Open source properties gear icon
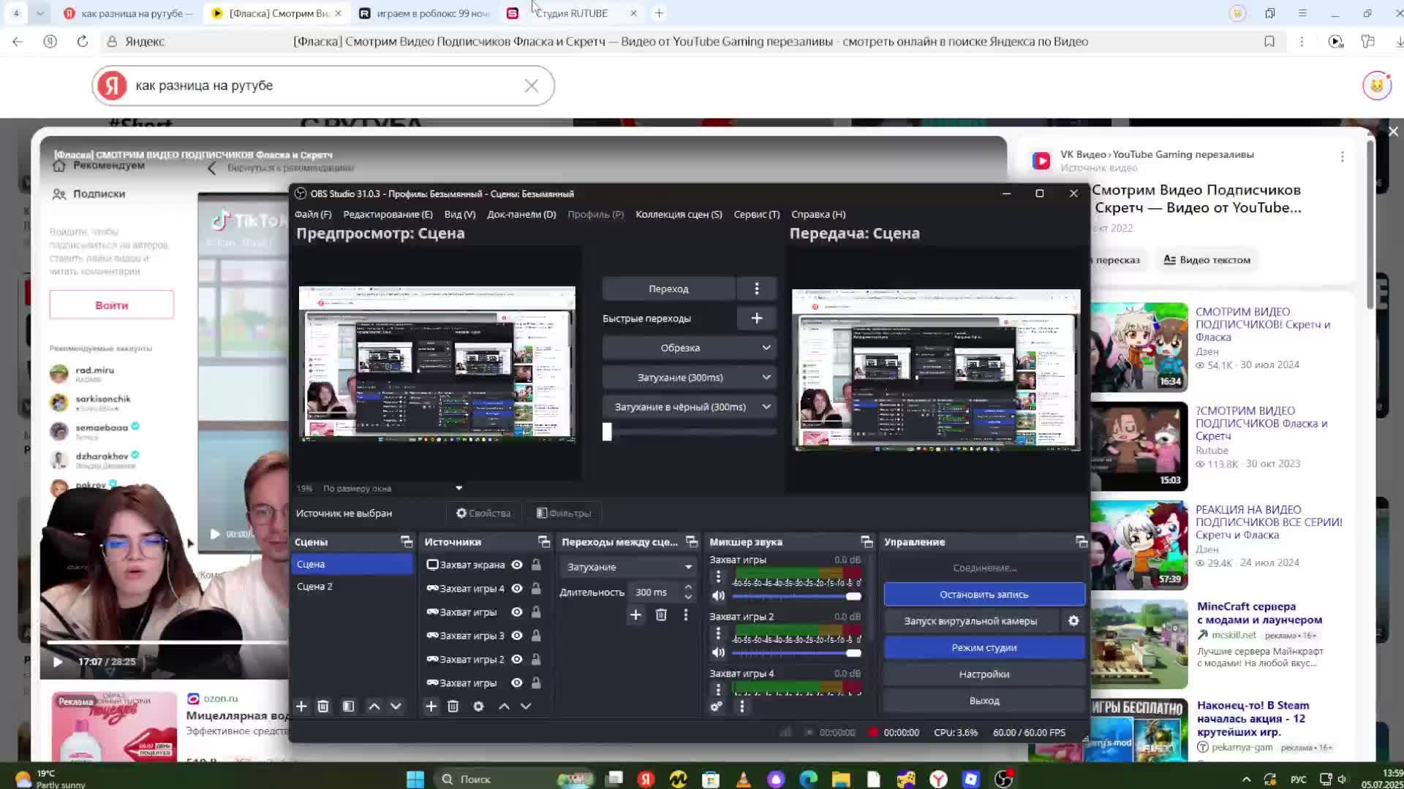The width and height of the screenshot is (1404, 789). [x=478, y=706]
